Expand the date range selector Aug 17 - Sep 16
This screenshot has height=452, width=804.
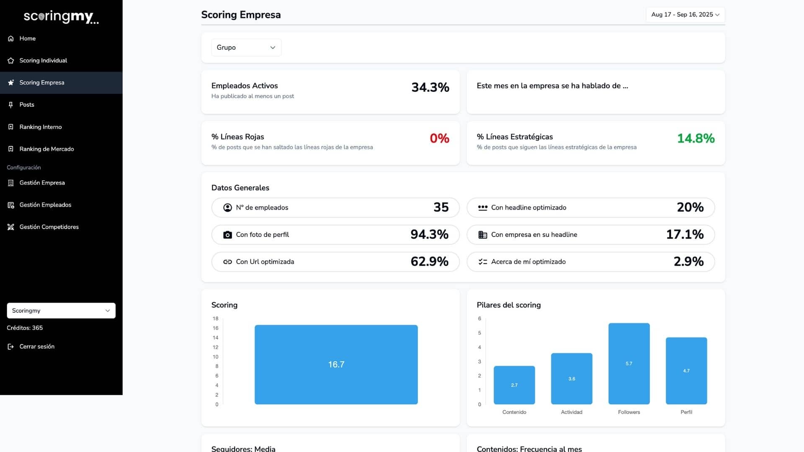[685, 15]
